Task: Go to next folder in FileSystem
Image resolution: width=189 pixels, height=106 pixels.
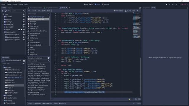Action: click(x=4, y=61)
